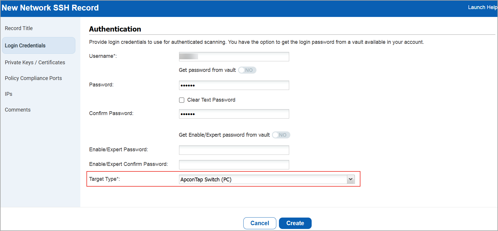Toggle Get password from vault switch
Image resolution: width=498 pixels, height=231 pixels.
(247, 70)
